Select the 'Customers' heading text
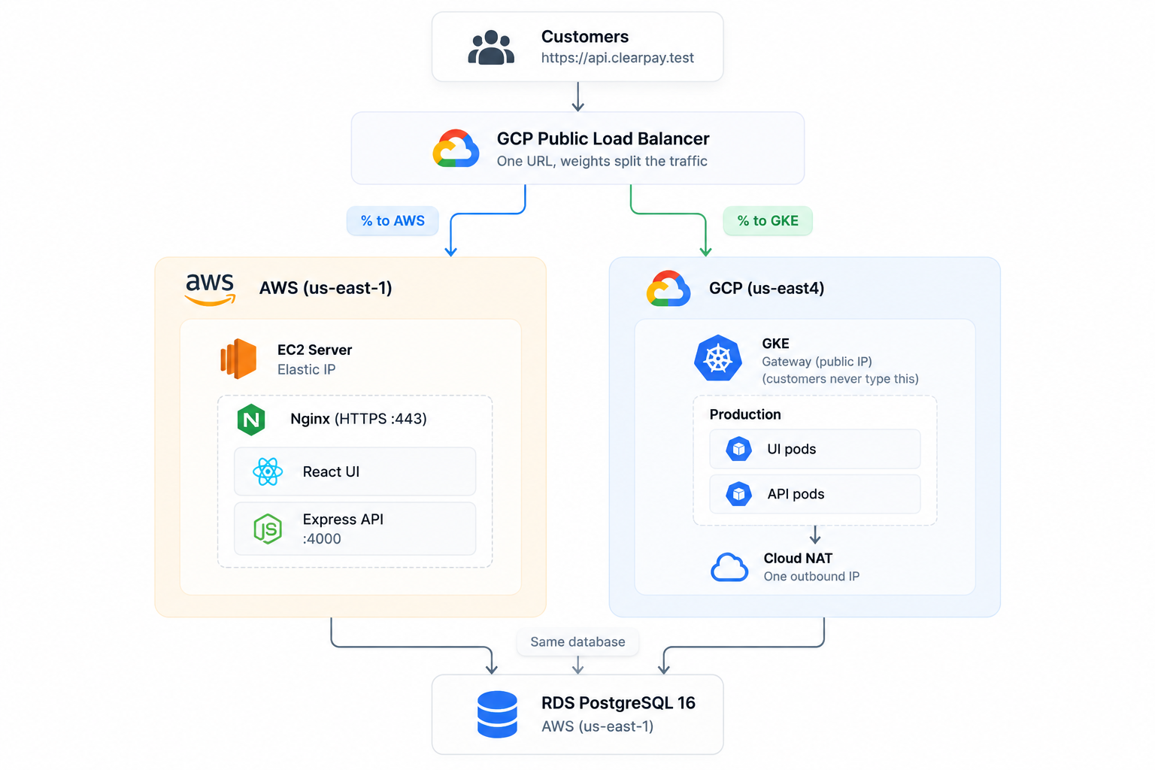 coord(585,37)
